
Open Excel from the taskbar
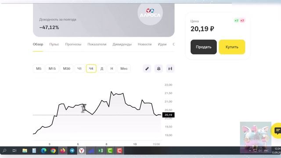point(101,151)
